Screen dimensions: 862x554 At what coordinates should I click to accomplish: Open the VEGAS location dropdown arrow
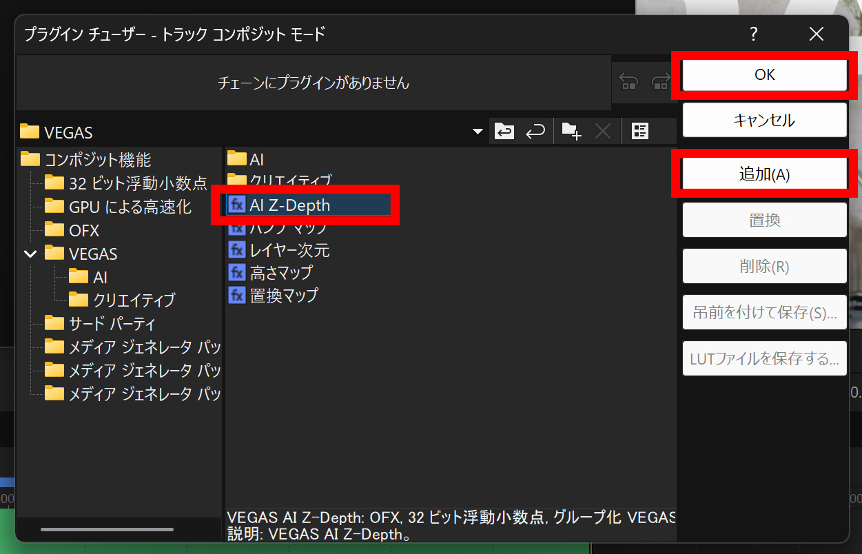(x=477, y=131)
